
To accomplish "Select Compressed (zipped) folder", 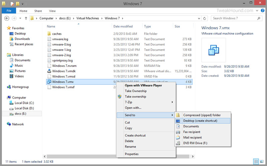I will pos(203,115).
